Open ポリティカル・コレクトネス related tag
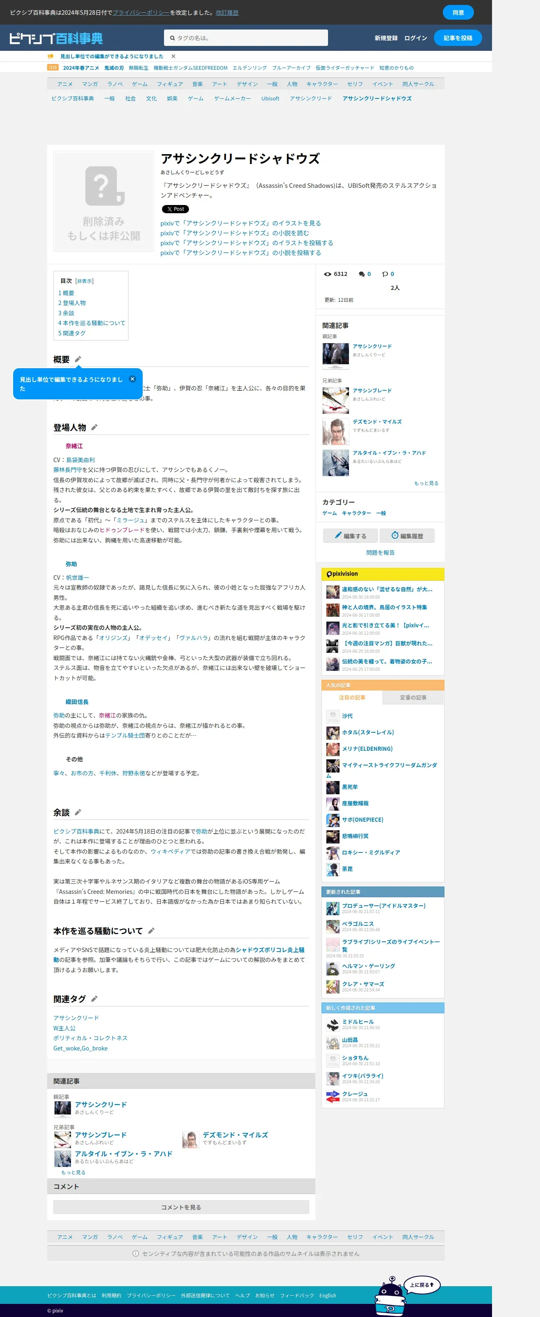This screenshot has width=540, height=1317. 91,1038
